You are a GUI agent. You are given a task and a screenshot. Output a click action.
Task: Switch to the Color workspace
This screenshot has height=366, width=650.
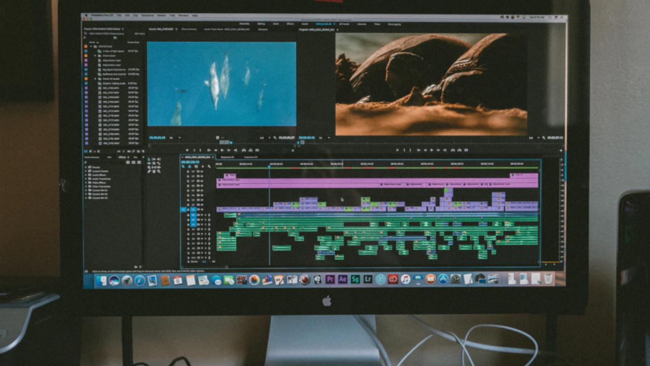coord(276,24)
